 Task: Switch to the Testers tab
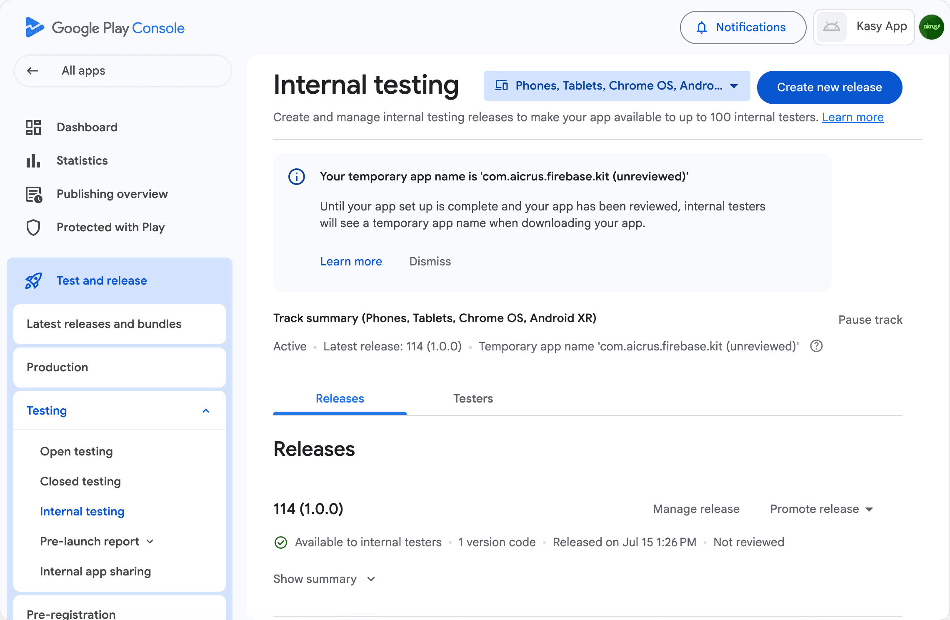(x=473, y=399)
